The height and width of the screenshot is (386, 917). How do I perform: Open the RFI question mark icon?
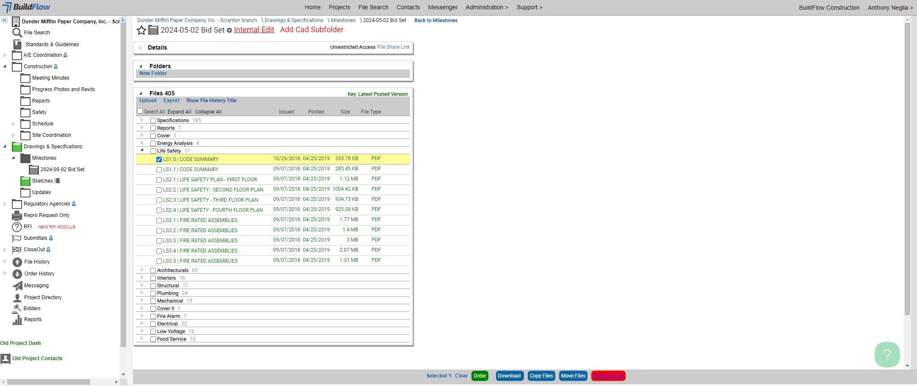pyautogui.click(x=17, y=227)
